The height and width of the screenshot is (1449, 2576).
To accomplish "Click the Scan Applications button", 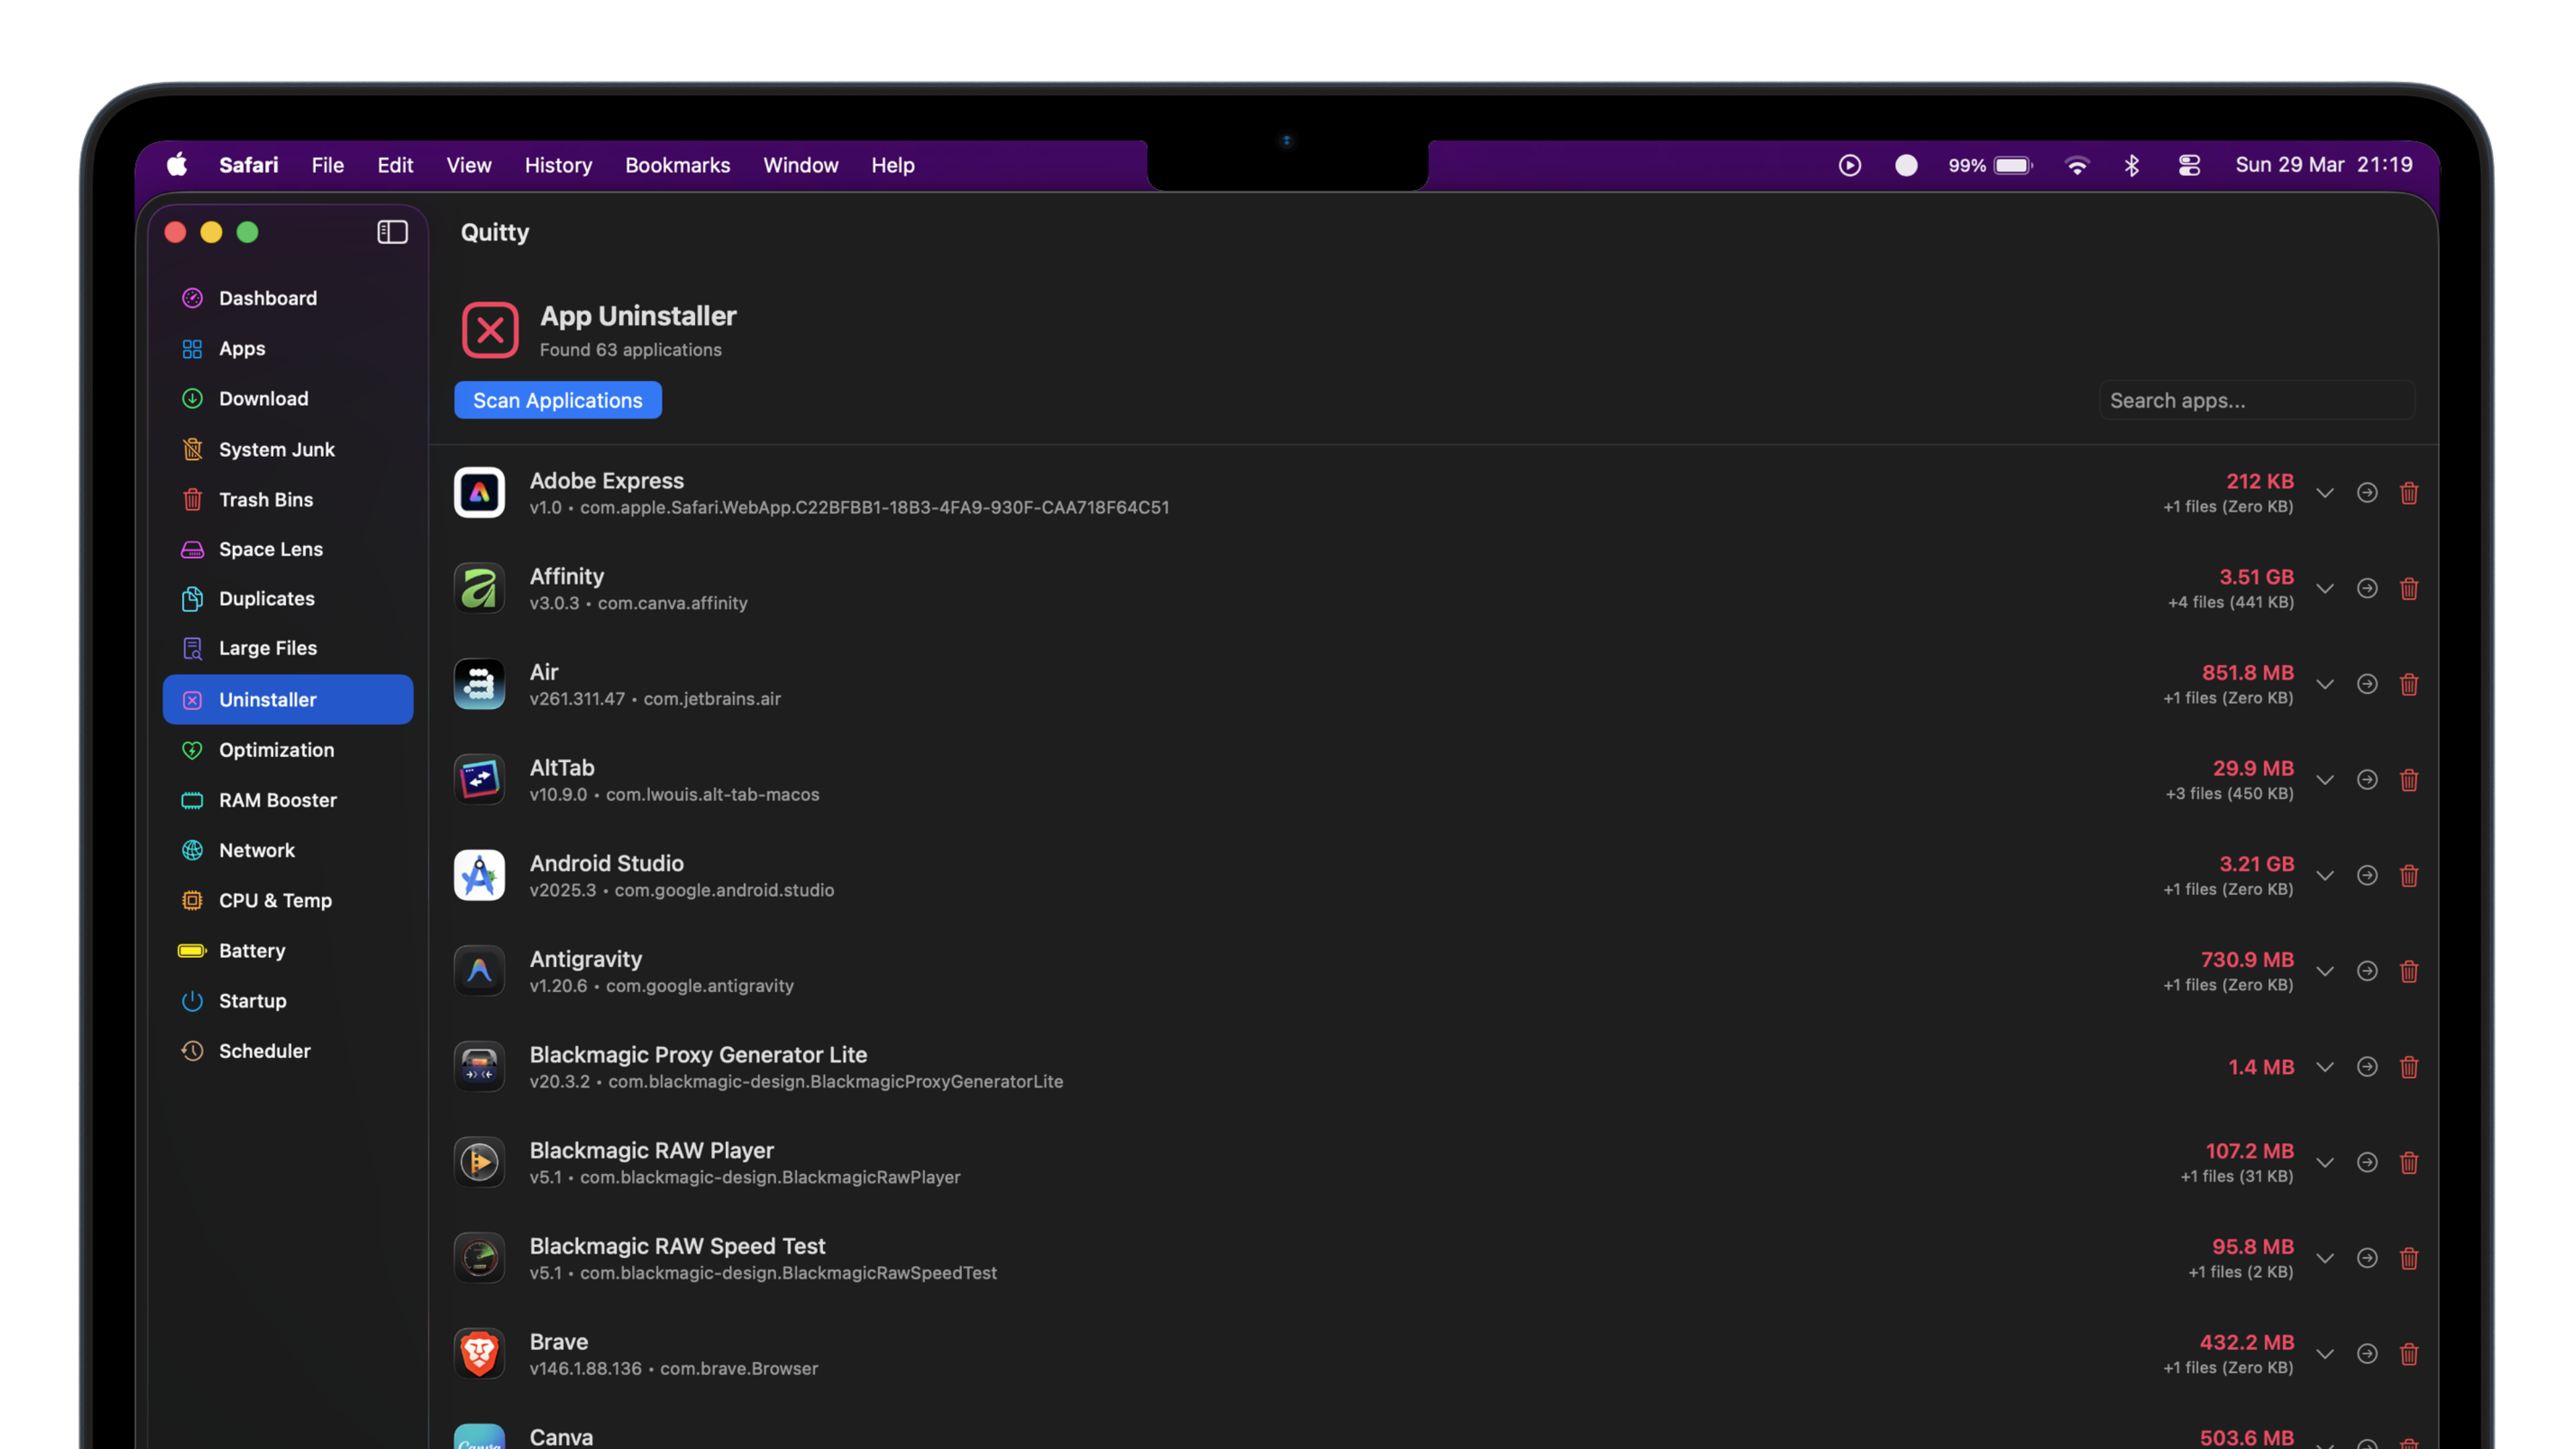I will 557,399.
